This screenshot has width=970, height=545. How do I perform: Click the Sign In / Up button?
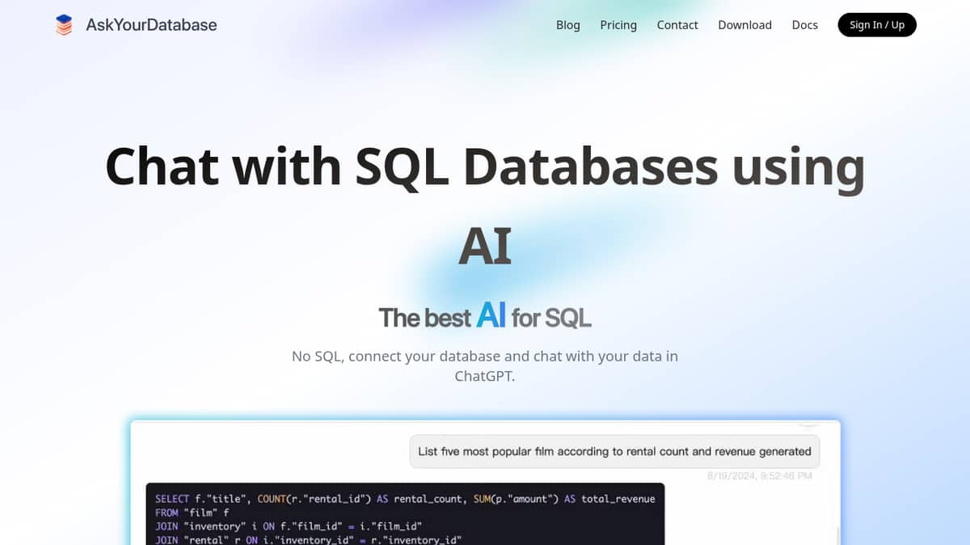tap(877, 25)
